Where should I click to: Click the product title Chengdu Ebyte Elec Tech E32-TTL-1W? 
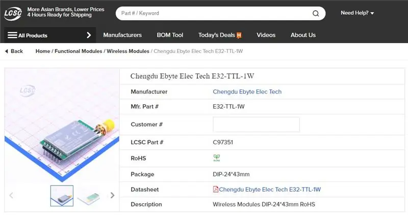coord(192,76)
